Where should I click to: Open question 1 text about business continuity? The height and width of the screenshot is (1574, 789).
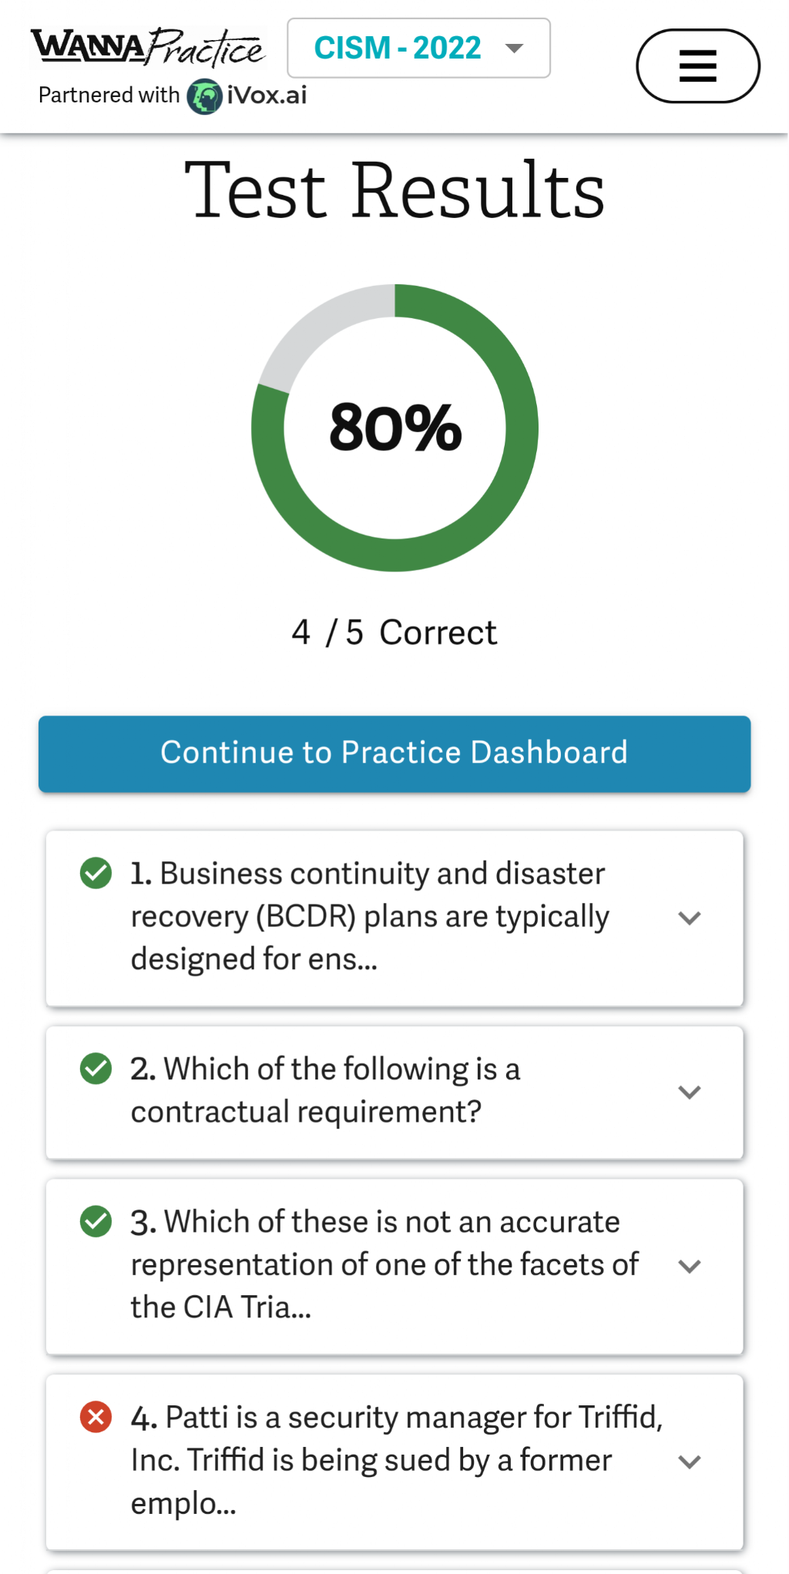(370, 916)
